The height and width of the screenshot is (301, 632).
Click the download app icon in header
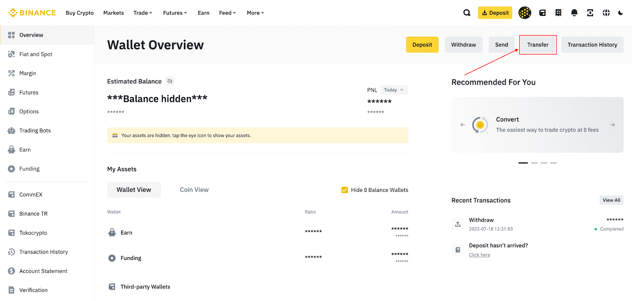click(590, 13)
